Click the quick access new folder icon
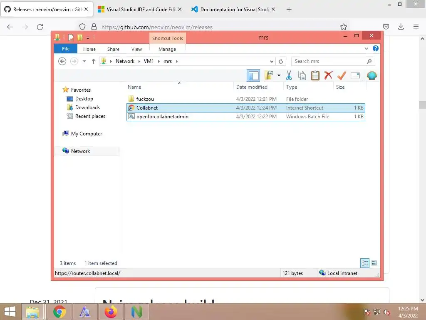The width and height of the screenshot is (426, 320). coord(79,37)
